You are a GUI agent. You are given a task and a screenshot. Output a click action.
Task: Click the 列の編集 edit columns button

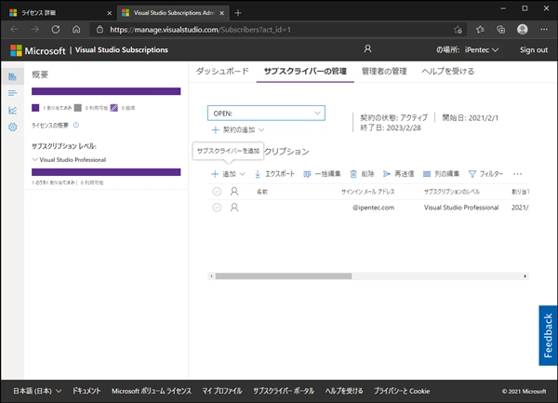[441, 174]
